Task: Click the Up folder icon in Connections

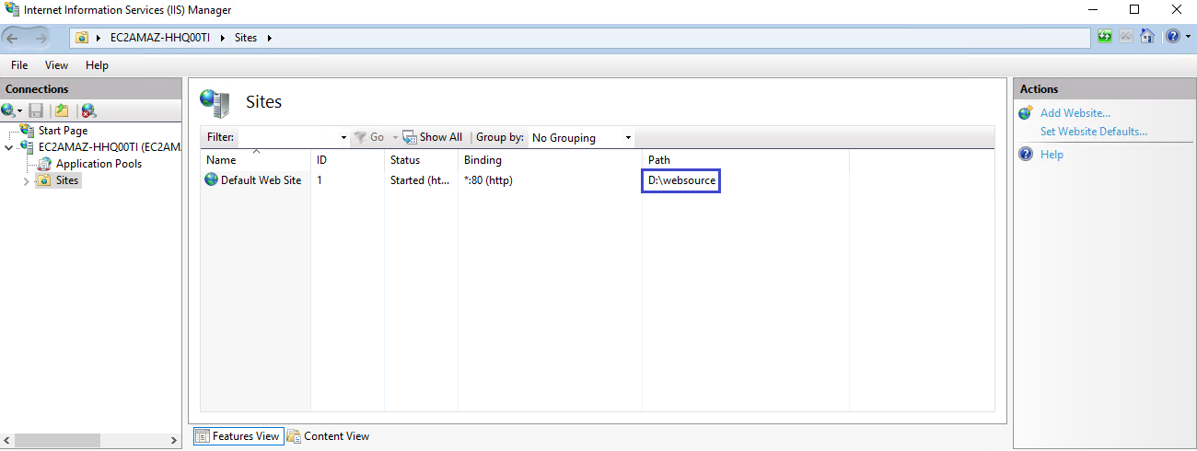Action: point(62,110)
